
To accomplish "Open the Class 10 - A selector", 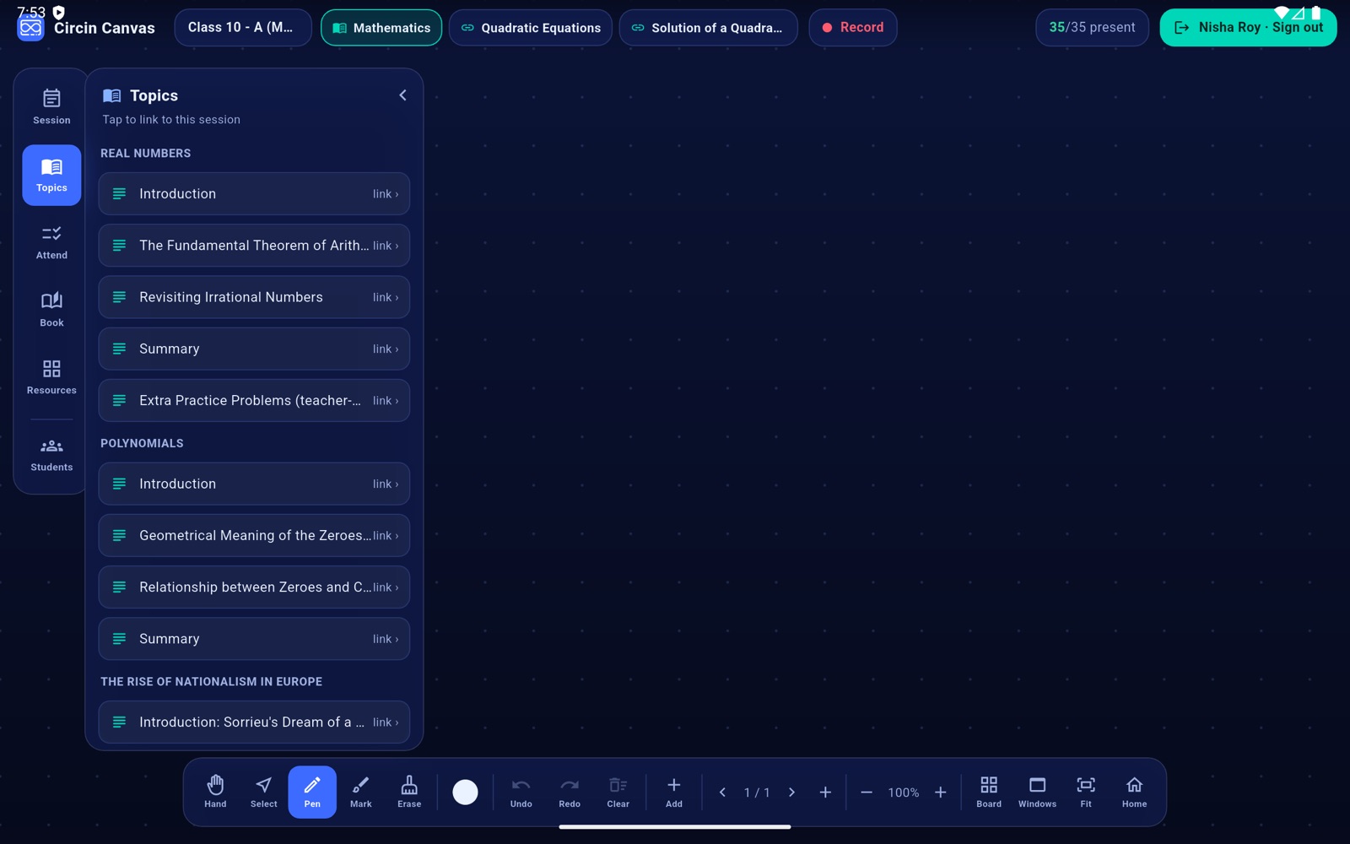I will [x=243, y=28].
